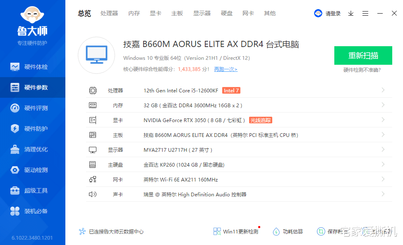Run Win11更新检测 at the bottom

click(x=236, y=231)
